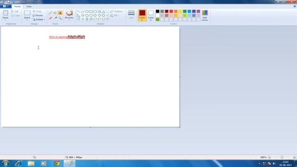
Task: Choose the Diamond shape
Action: [83, 15]
